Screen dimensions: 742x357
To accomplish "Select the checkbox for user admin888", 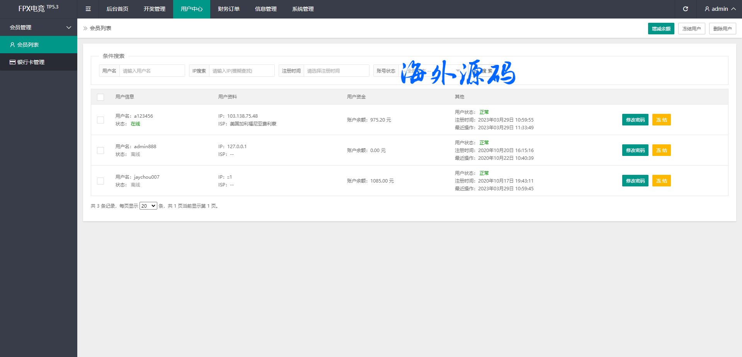I will pyautogui.click(x=100, y=151).
